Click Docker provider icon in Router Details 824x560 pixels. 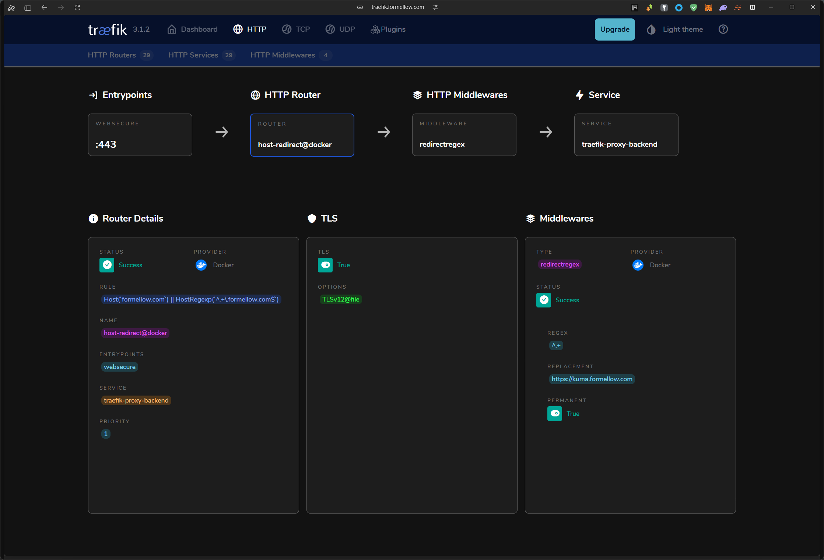pos(201,265)
